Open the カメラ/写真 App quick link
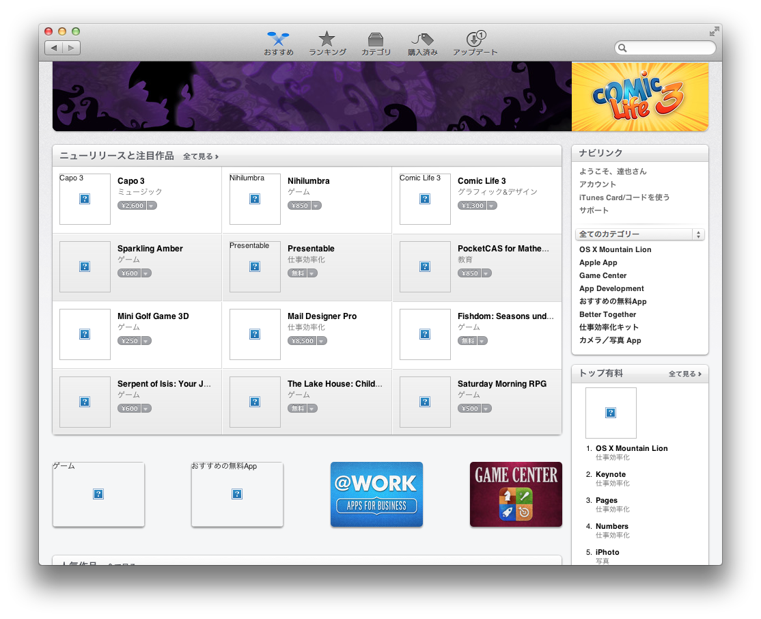 pos(610,340)
